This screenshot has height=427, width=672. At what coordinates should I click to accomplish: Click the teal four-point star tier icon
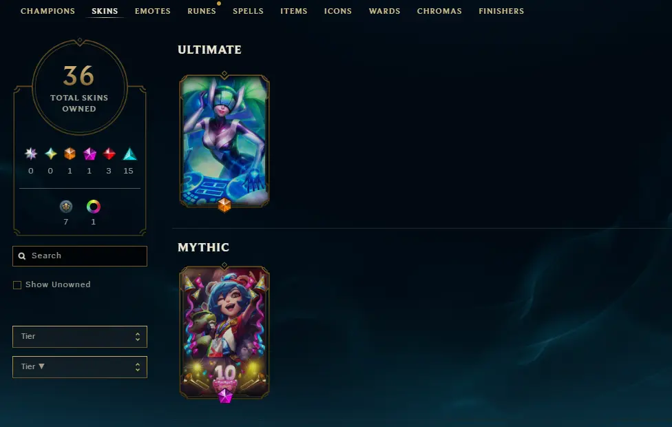(50, 154)
